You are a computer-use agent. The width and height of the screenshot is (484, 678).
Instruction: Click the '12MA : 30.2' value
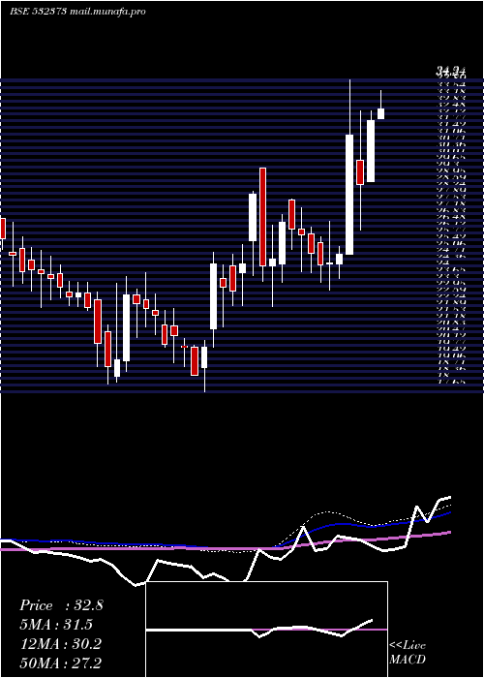[x=60, y=644]
